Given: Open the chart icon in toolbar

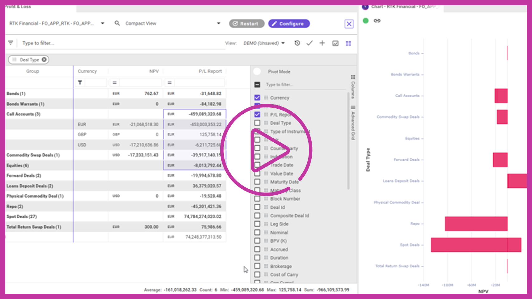Looking at the screenshot, I should (335, 43).
